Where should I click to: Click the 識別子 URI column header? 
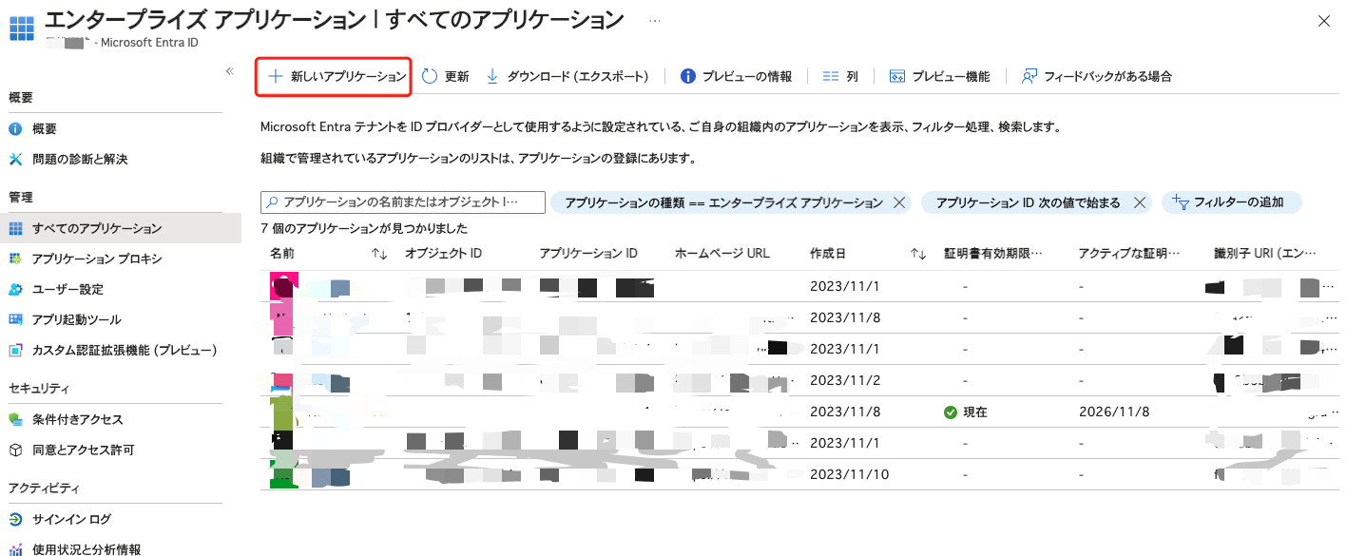point(1265,254)
